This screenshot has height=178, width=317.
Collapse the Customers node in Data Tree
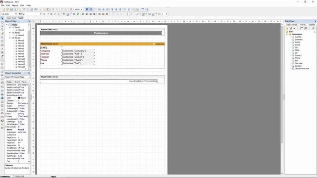(287, 34)
